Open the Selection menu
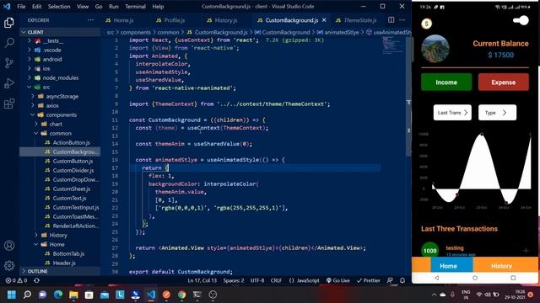Screen dimensions: 540x303 (59, 7)
